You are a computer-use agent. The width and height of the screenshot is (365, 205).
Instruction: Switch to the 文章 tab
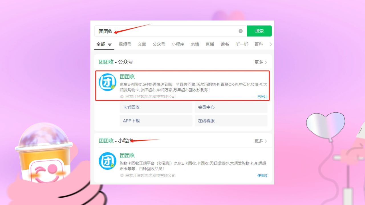[x=142, y=44]
